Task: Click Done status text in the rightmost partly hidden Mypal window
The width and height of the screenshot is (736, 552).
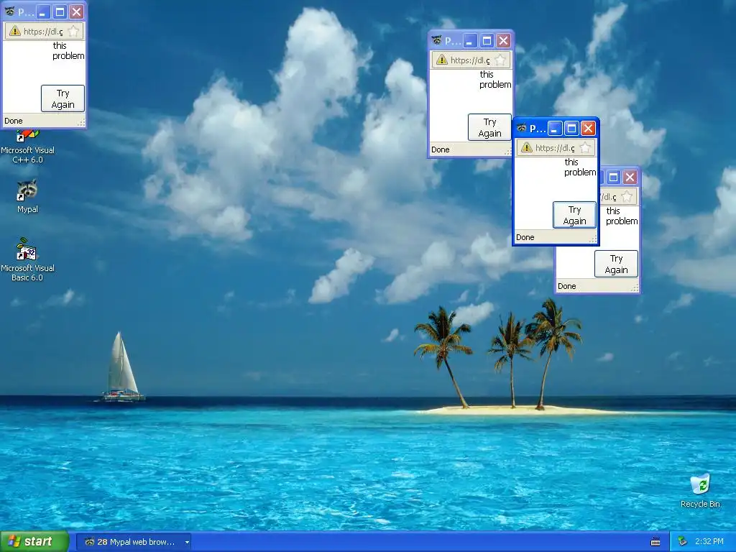Action: [x=567, y=286]
